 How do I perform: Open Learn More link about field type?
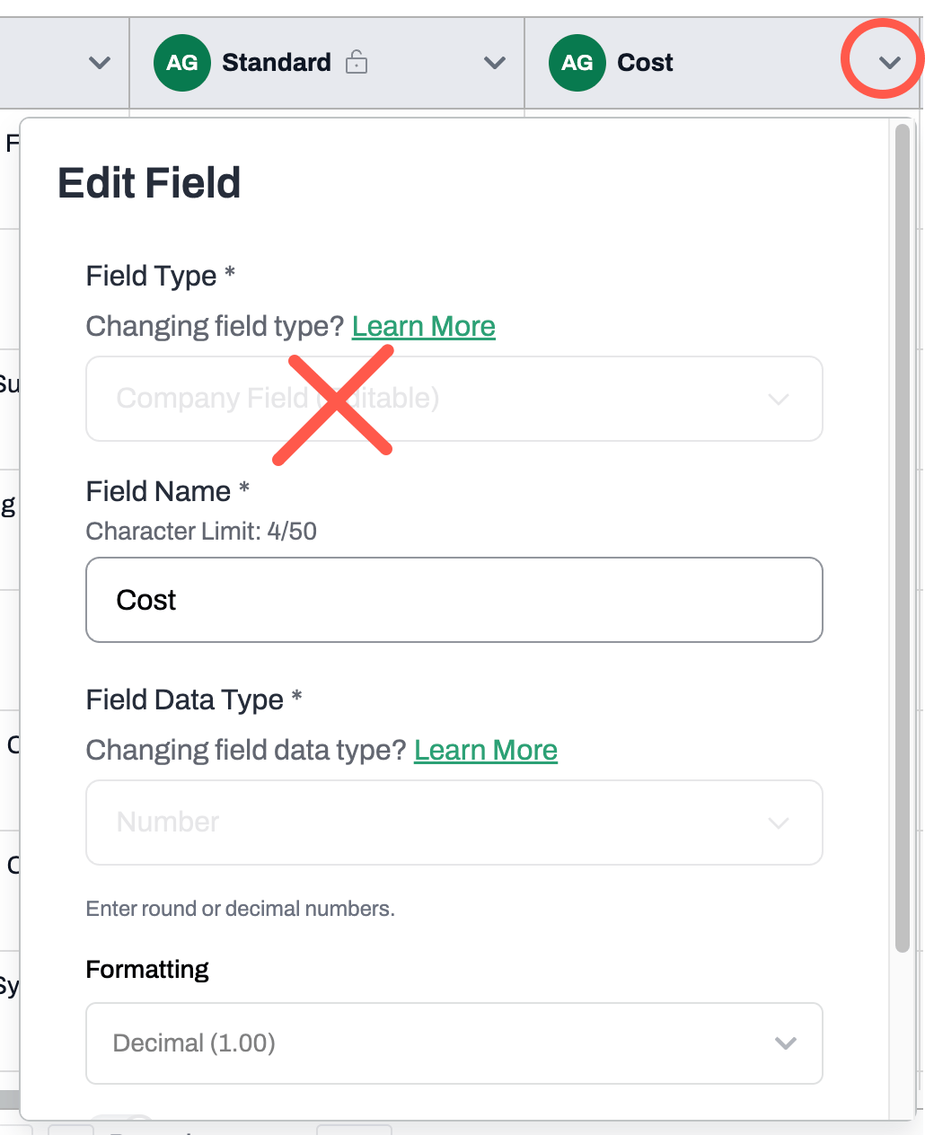(423, 326)
